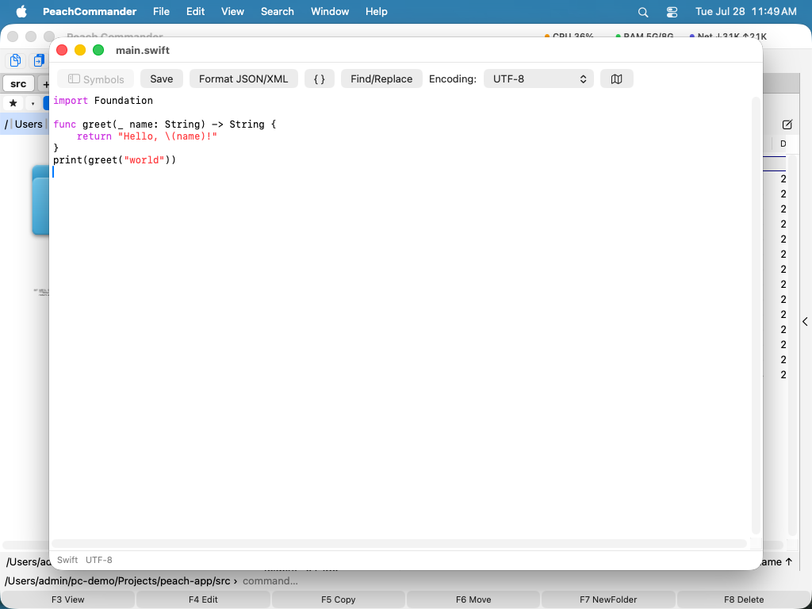Open the small dropdown arrow beside the star

(33, 104)
